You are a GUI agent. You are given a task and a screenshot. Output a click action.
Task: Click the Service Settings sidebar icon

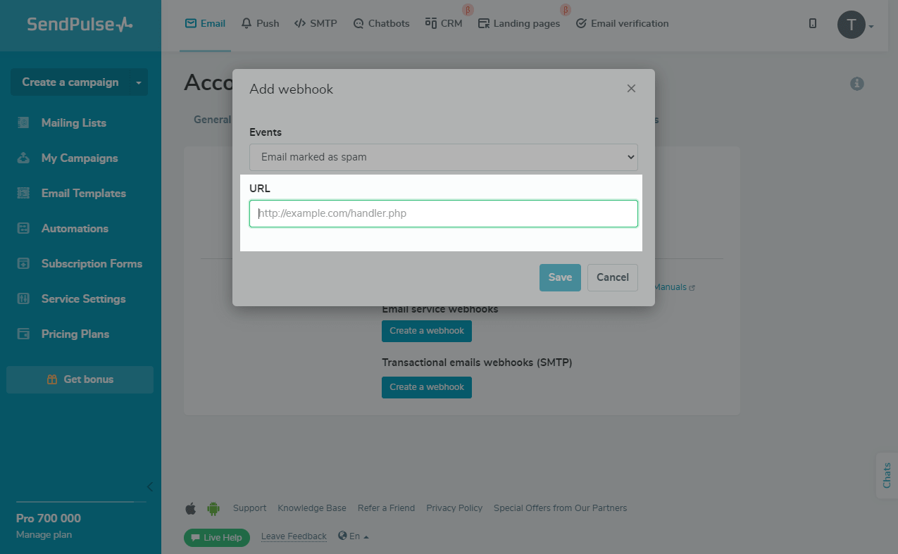pos(24,298)
